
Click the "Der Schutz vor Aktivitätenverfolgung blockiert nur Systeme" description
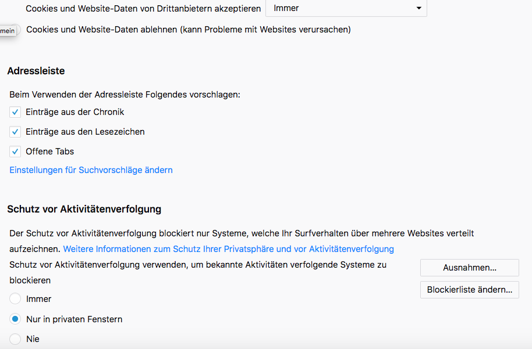coord(242,233)
